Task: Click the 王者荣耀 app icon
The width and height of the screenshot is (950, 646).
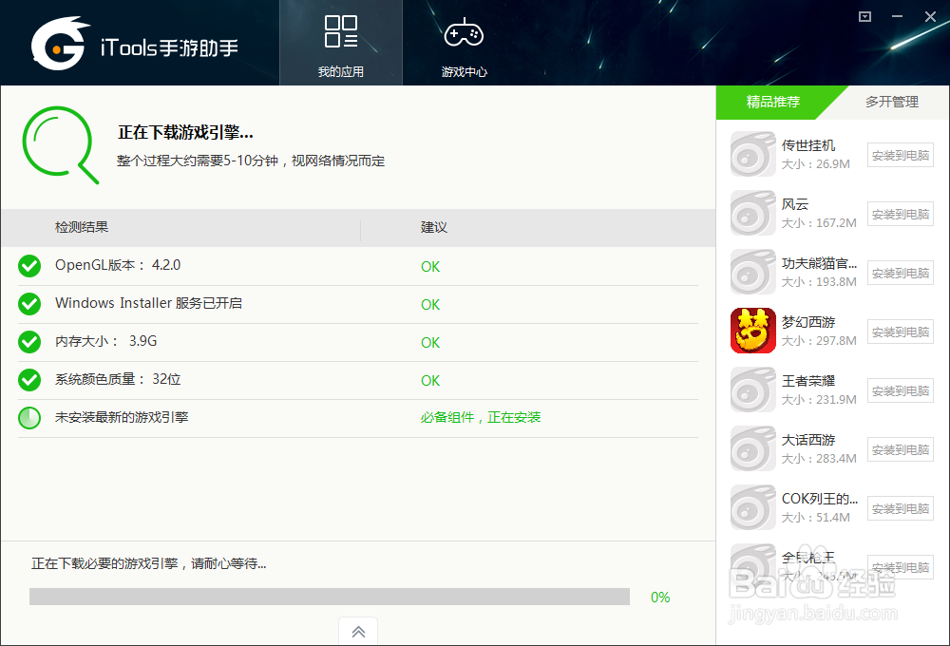Action: point(752,389)
